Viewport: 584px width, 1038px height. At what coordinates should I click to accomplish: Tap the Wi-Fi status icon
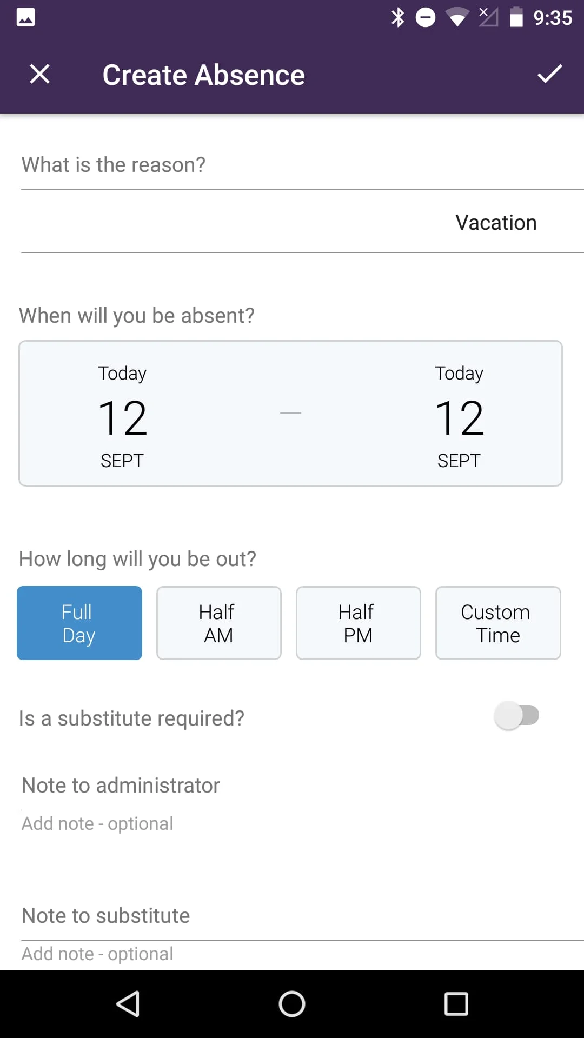pyautogui.click(x=457, y=18)
